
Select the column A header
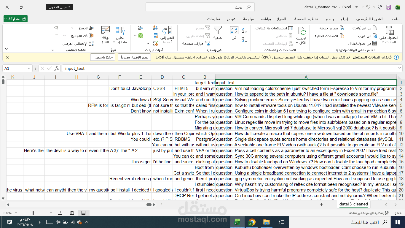coord(306,77)
